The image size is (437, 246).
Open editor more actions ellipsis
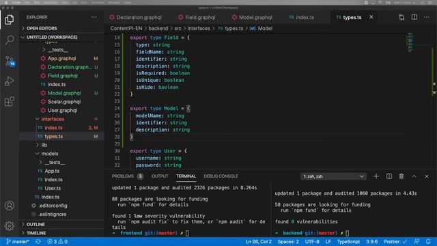pyautogui.click(x=427, y=17)
